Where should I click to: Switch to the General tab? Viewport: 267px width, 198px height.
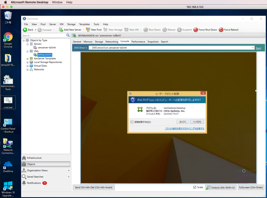click(x=77, y=42)
